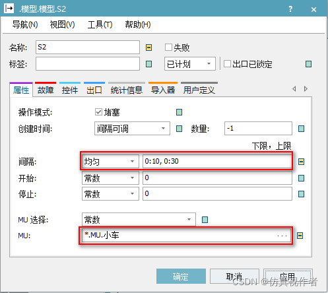Click the 名称 input field containing S2

coord(88,47)
